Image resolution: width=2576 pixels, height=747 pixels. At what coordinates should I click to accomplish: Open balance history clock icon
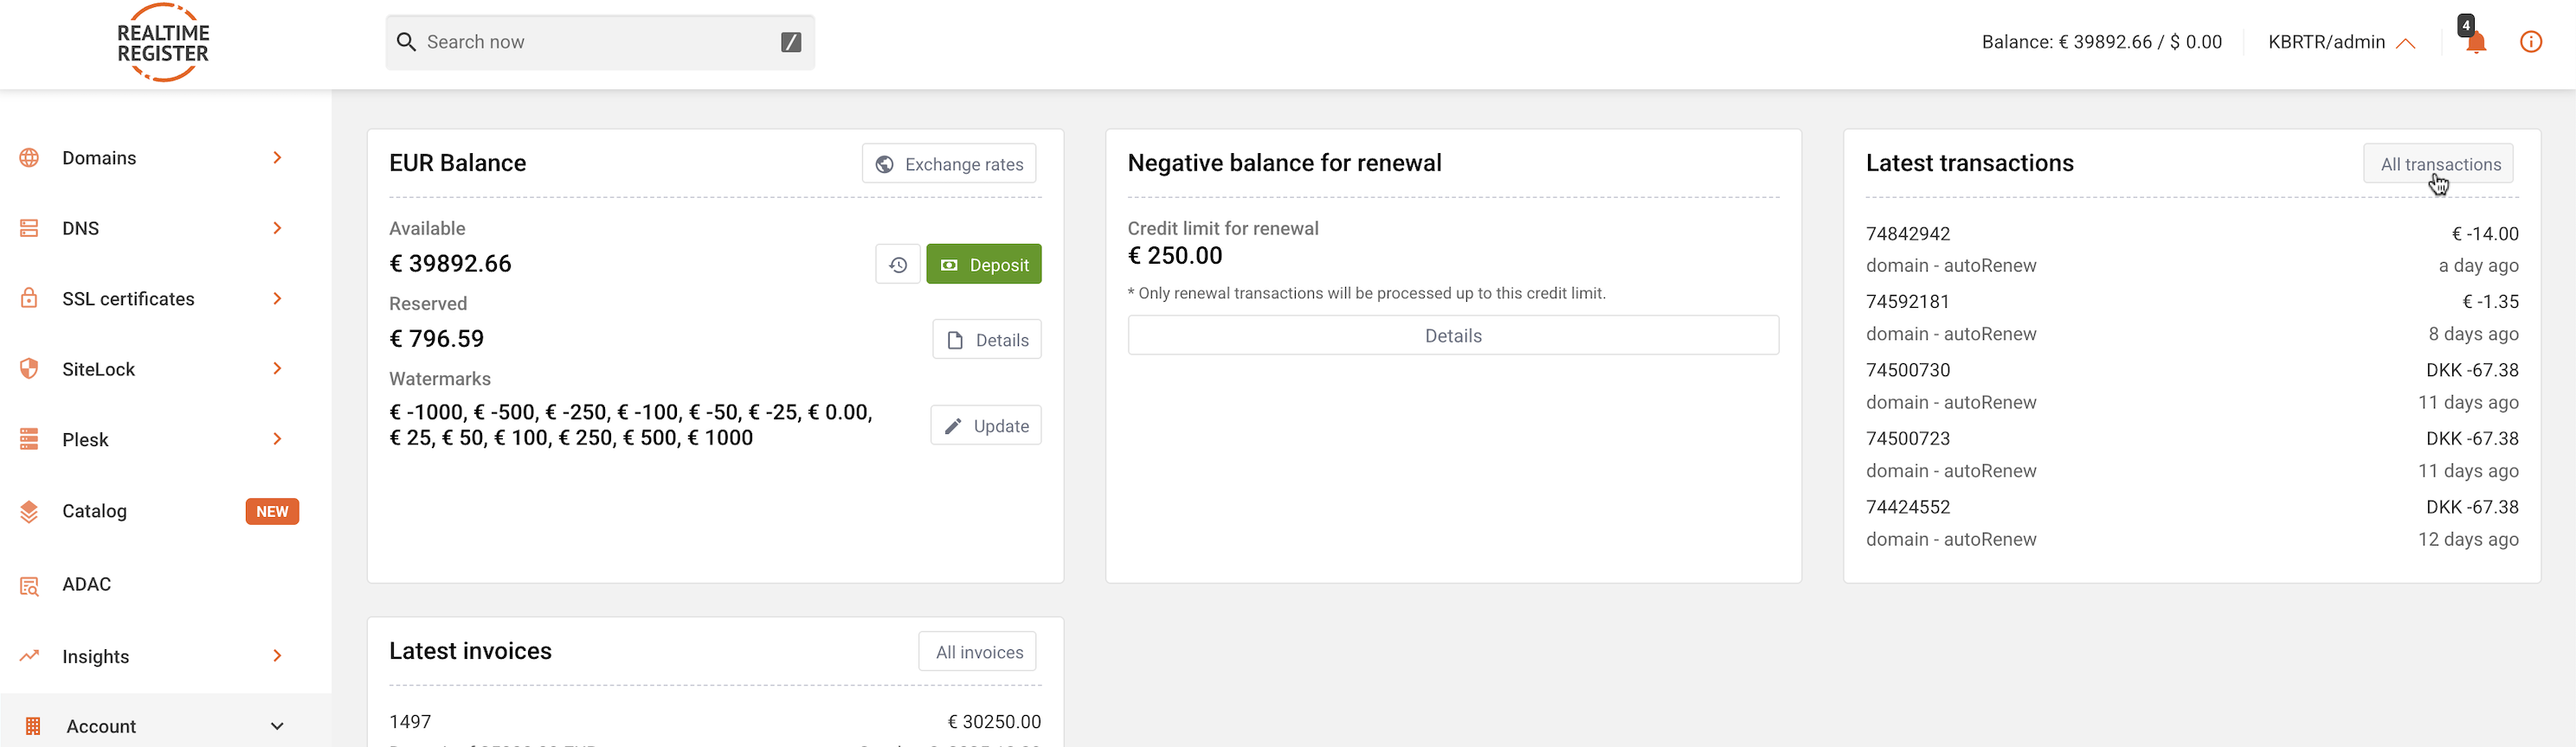[x=897, y=265]
